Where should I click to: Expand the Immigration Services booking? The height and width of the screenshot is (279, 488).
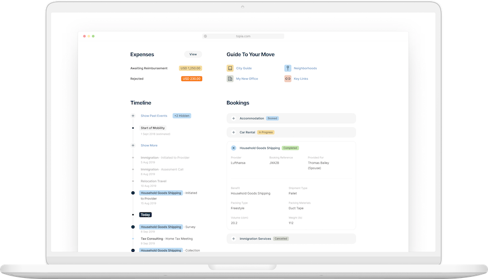pos(234,239)
